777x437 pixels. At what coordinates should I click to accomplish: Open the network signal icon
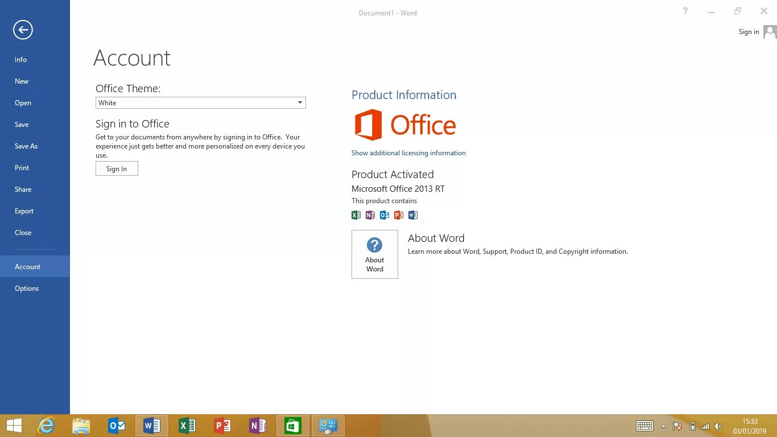705,426
